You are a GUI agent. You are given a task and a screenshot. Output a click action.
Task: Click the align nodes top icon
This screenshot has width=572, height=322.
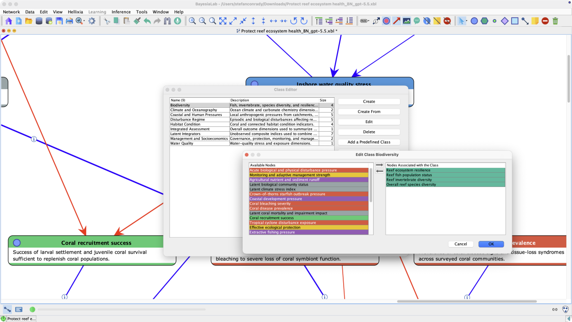tap(318, 21)
